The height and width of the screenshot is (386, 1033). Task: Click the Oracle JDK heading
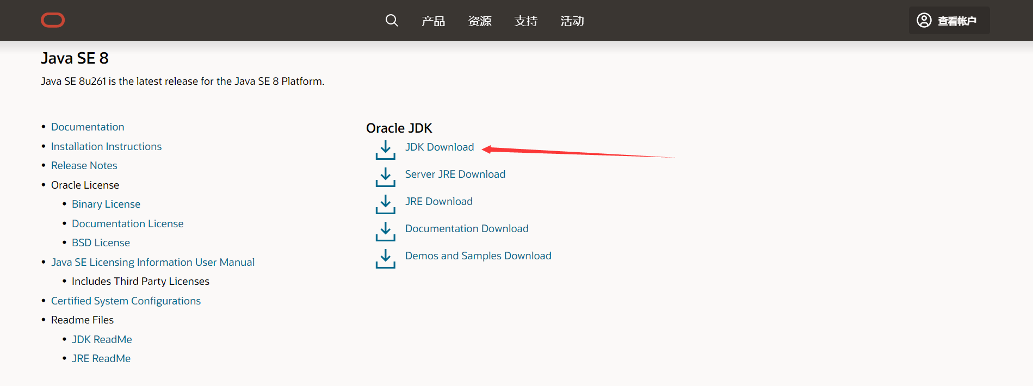(399, 128)
